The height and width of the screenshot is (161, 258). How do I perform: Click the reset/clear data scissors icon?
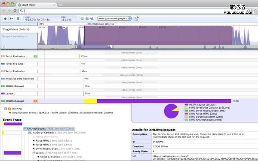tap(12, 18)
